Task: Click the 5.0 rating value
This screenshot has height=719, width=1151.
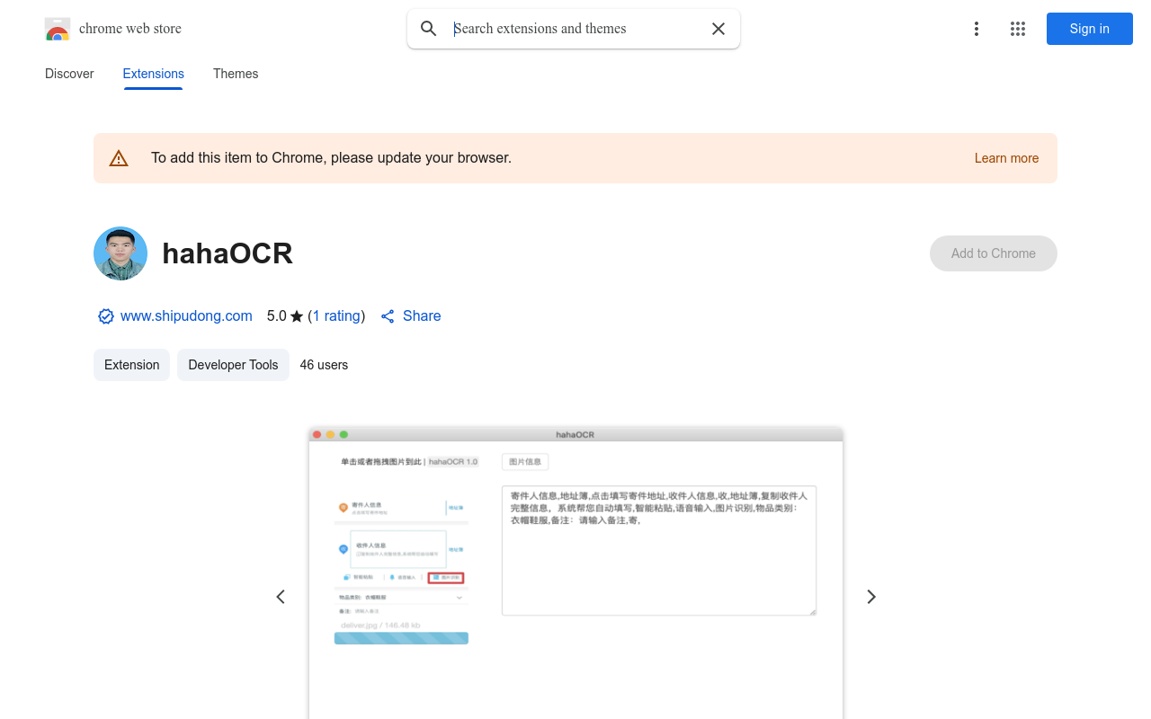Action: pyautogui.click(x=277, y=316)
